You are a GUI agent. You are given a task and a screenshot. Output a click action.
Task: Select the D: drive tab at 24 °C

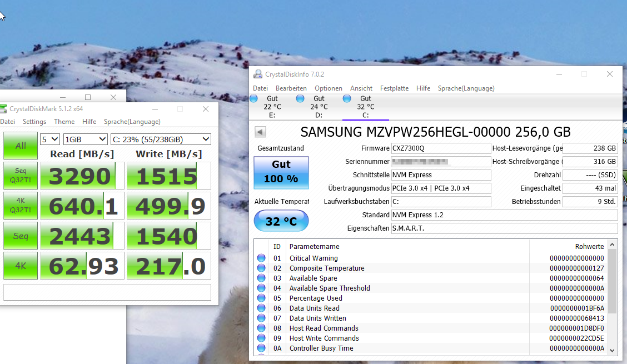[319, 107]
